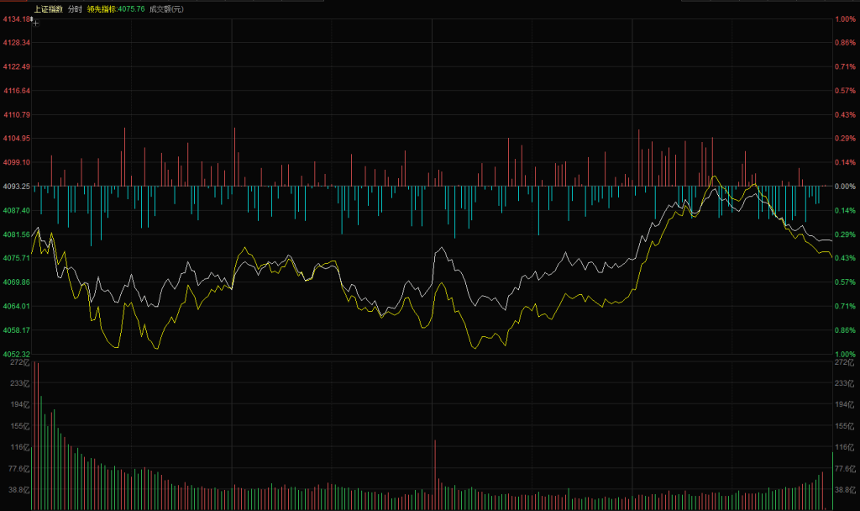Click the small plus icon under the title
This screenshot has height=511, width=860.
point(35,24)
